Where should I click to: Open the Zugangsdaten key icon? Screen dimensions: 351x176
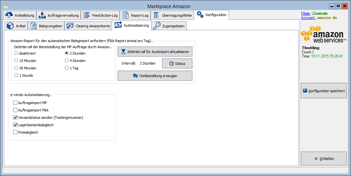(157, 25)
